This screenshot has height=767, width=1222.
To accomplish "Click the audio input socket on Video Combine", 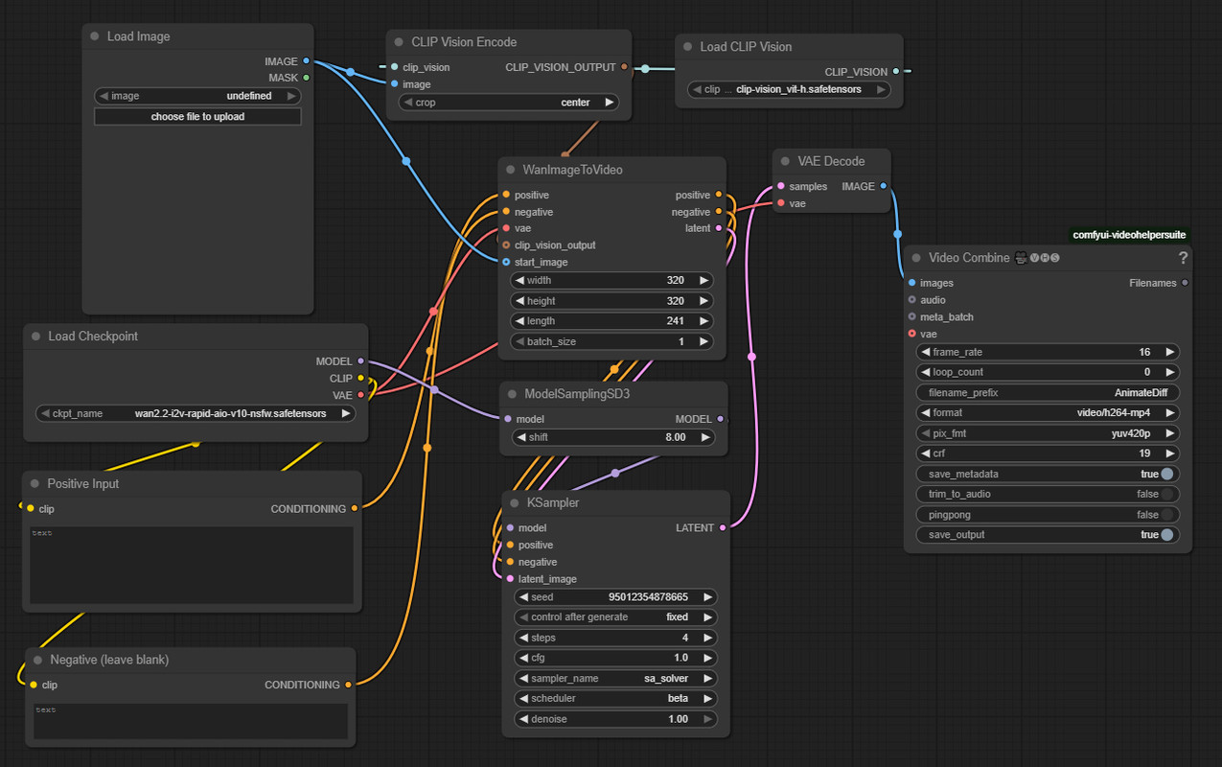I will pos(911,300).
